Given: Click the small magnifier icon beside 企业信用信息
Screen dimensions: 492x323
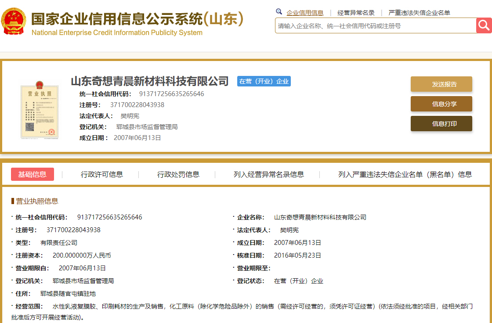Looking at the screenshot, I should (x=279, y=12).
